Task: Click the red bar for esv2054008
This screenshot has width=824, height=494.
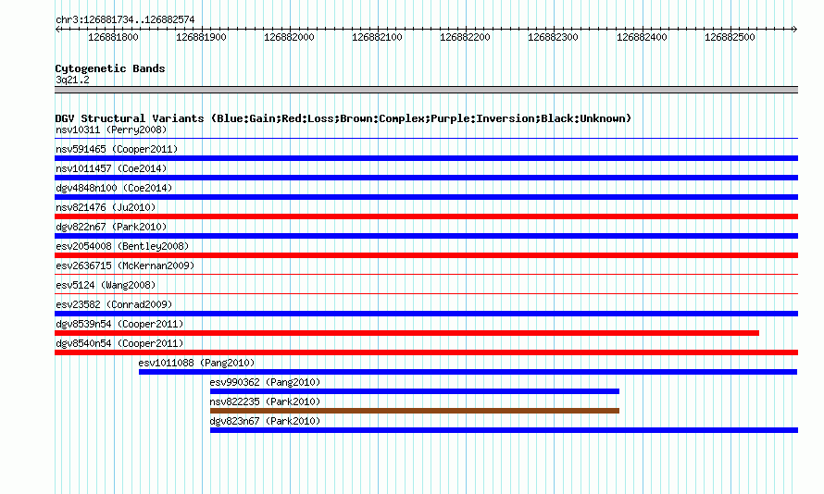Action: pyautogui.click(x=426, y=255)
